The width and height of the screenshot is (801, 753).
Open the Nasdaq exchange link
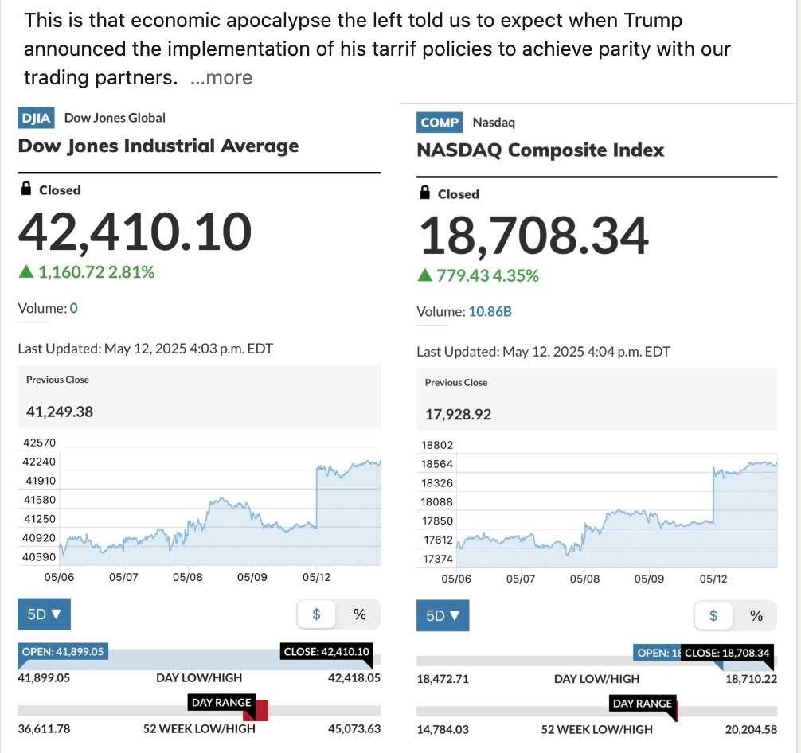(x=494, y=122)
